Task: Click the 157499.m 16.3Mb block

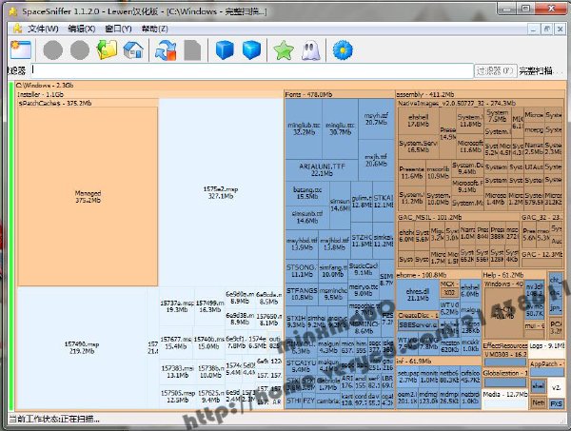Action: (209, 306)
